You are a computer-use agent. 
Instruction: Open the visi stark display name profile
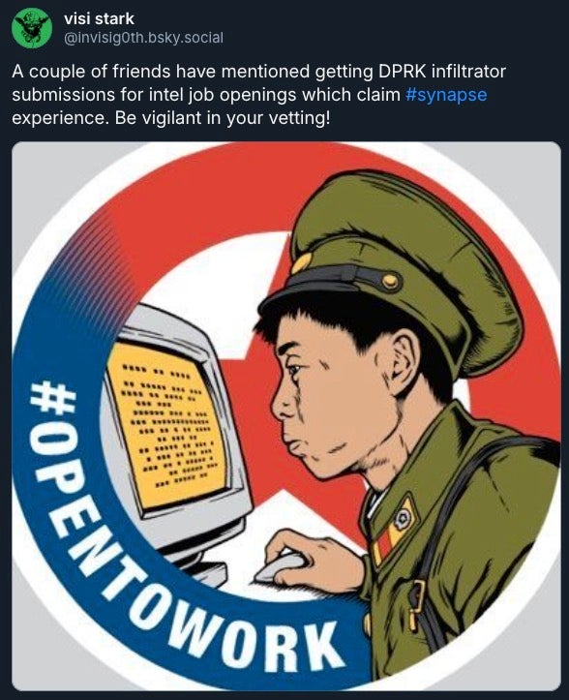point(99,18)
